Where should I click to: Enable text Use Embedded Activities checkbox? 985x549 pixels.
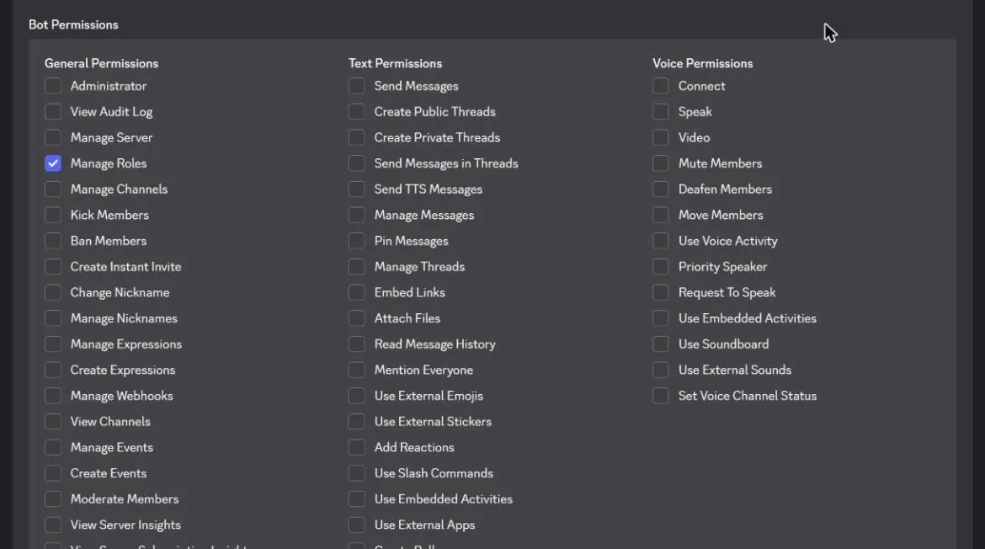(x=356, y=498)
